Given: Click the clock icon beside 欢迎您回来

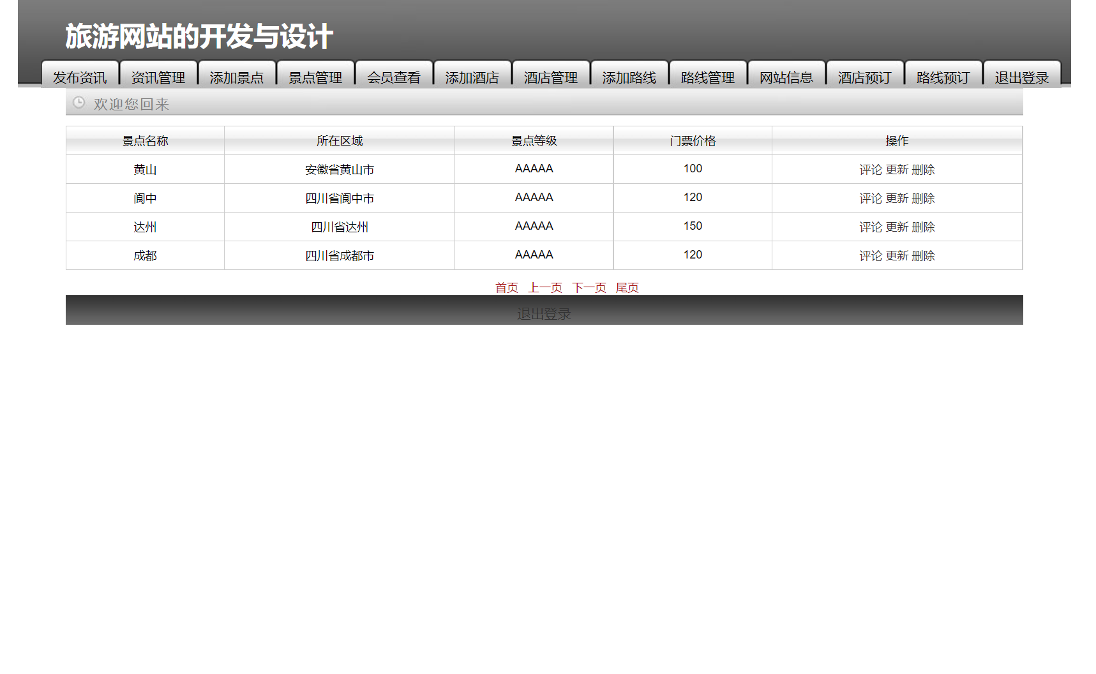Looking at the screenshot, I should click(79, 103).
